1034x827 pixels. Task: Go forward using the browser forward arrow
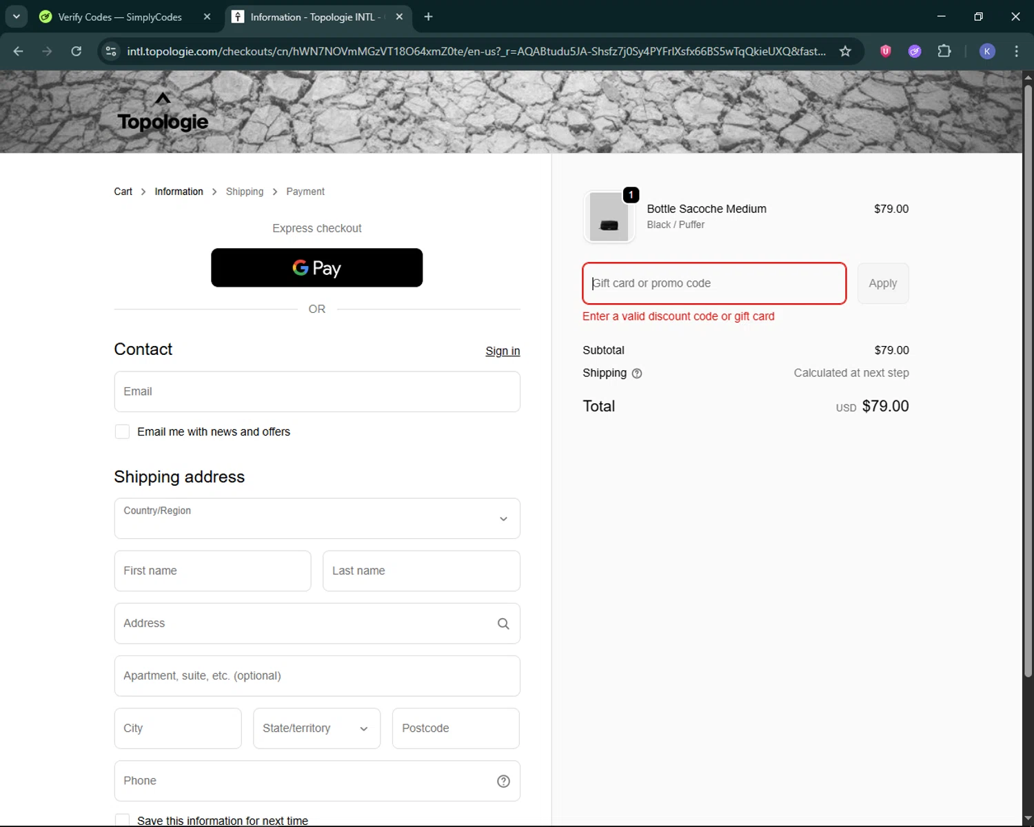pyautogui.click(x=47, y=51)
